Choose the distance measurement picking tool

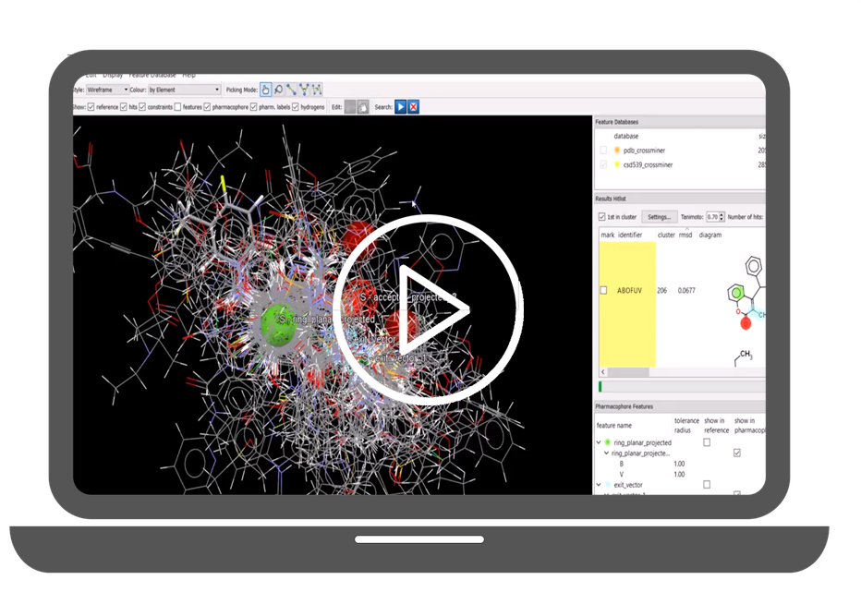point(291,90)
